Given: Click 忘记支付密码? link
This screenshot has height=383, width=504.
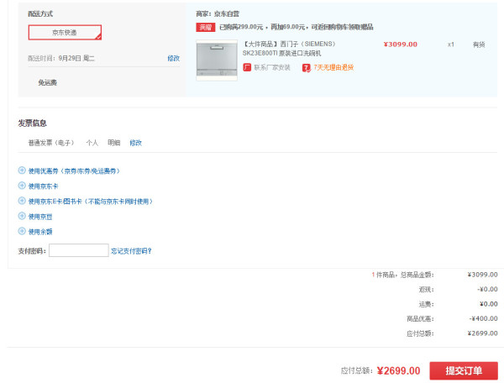Looking at the screenshot, I should tap(131, 251).
